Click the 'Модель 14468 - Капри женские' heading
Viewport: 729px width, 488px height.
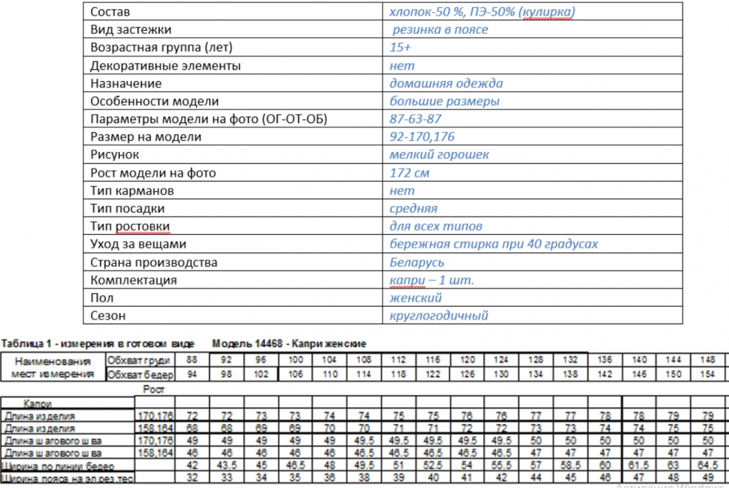(x=289, y=344)
